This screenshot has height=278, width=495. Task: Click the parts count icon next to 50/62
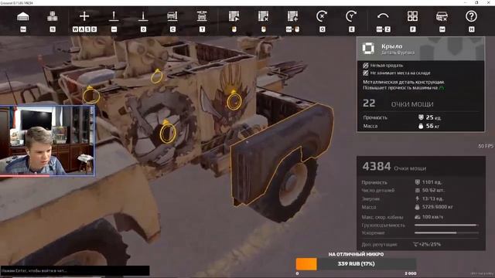point(418,191)
